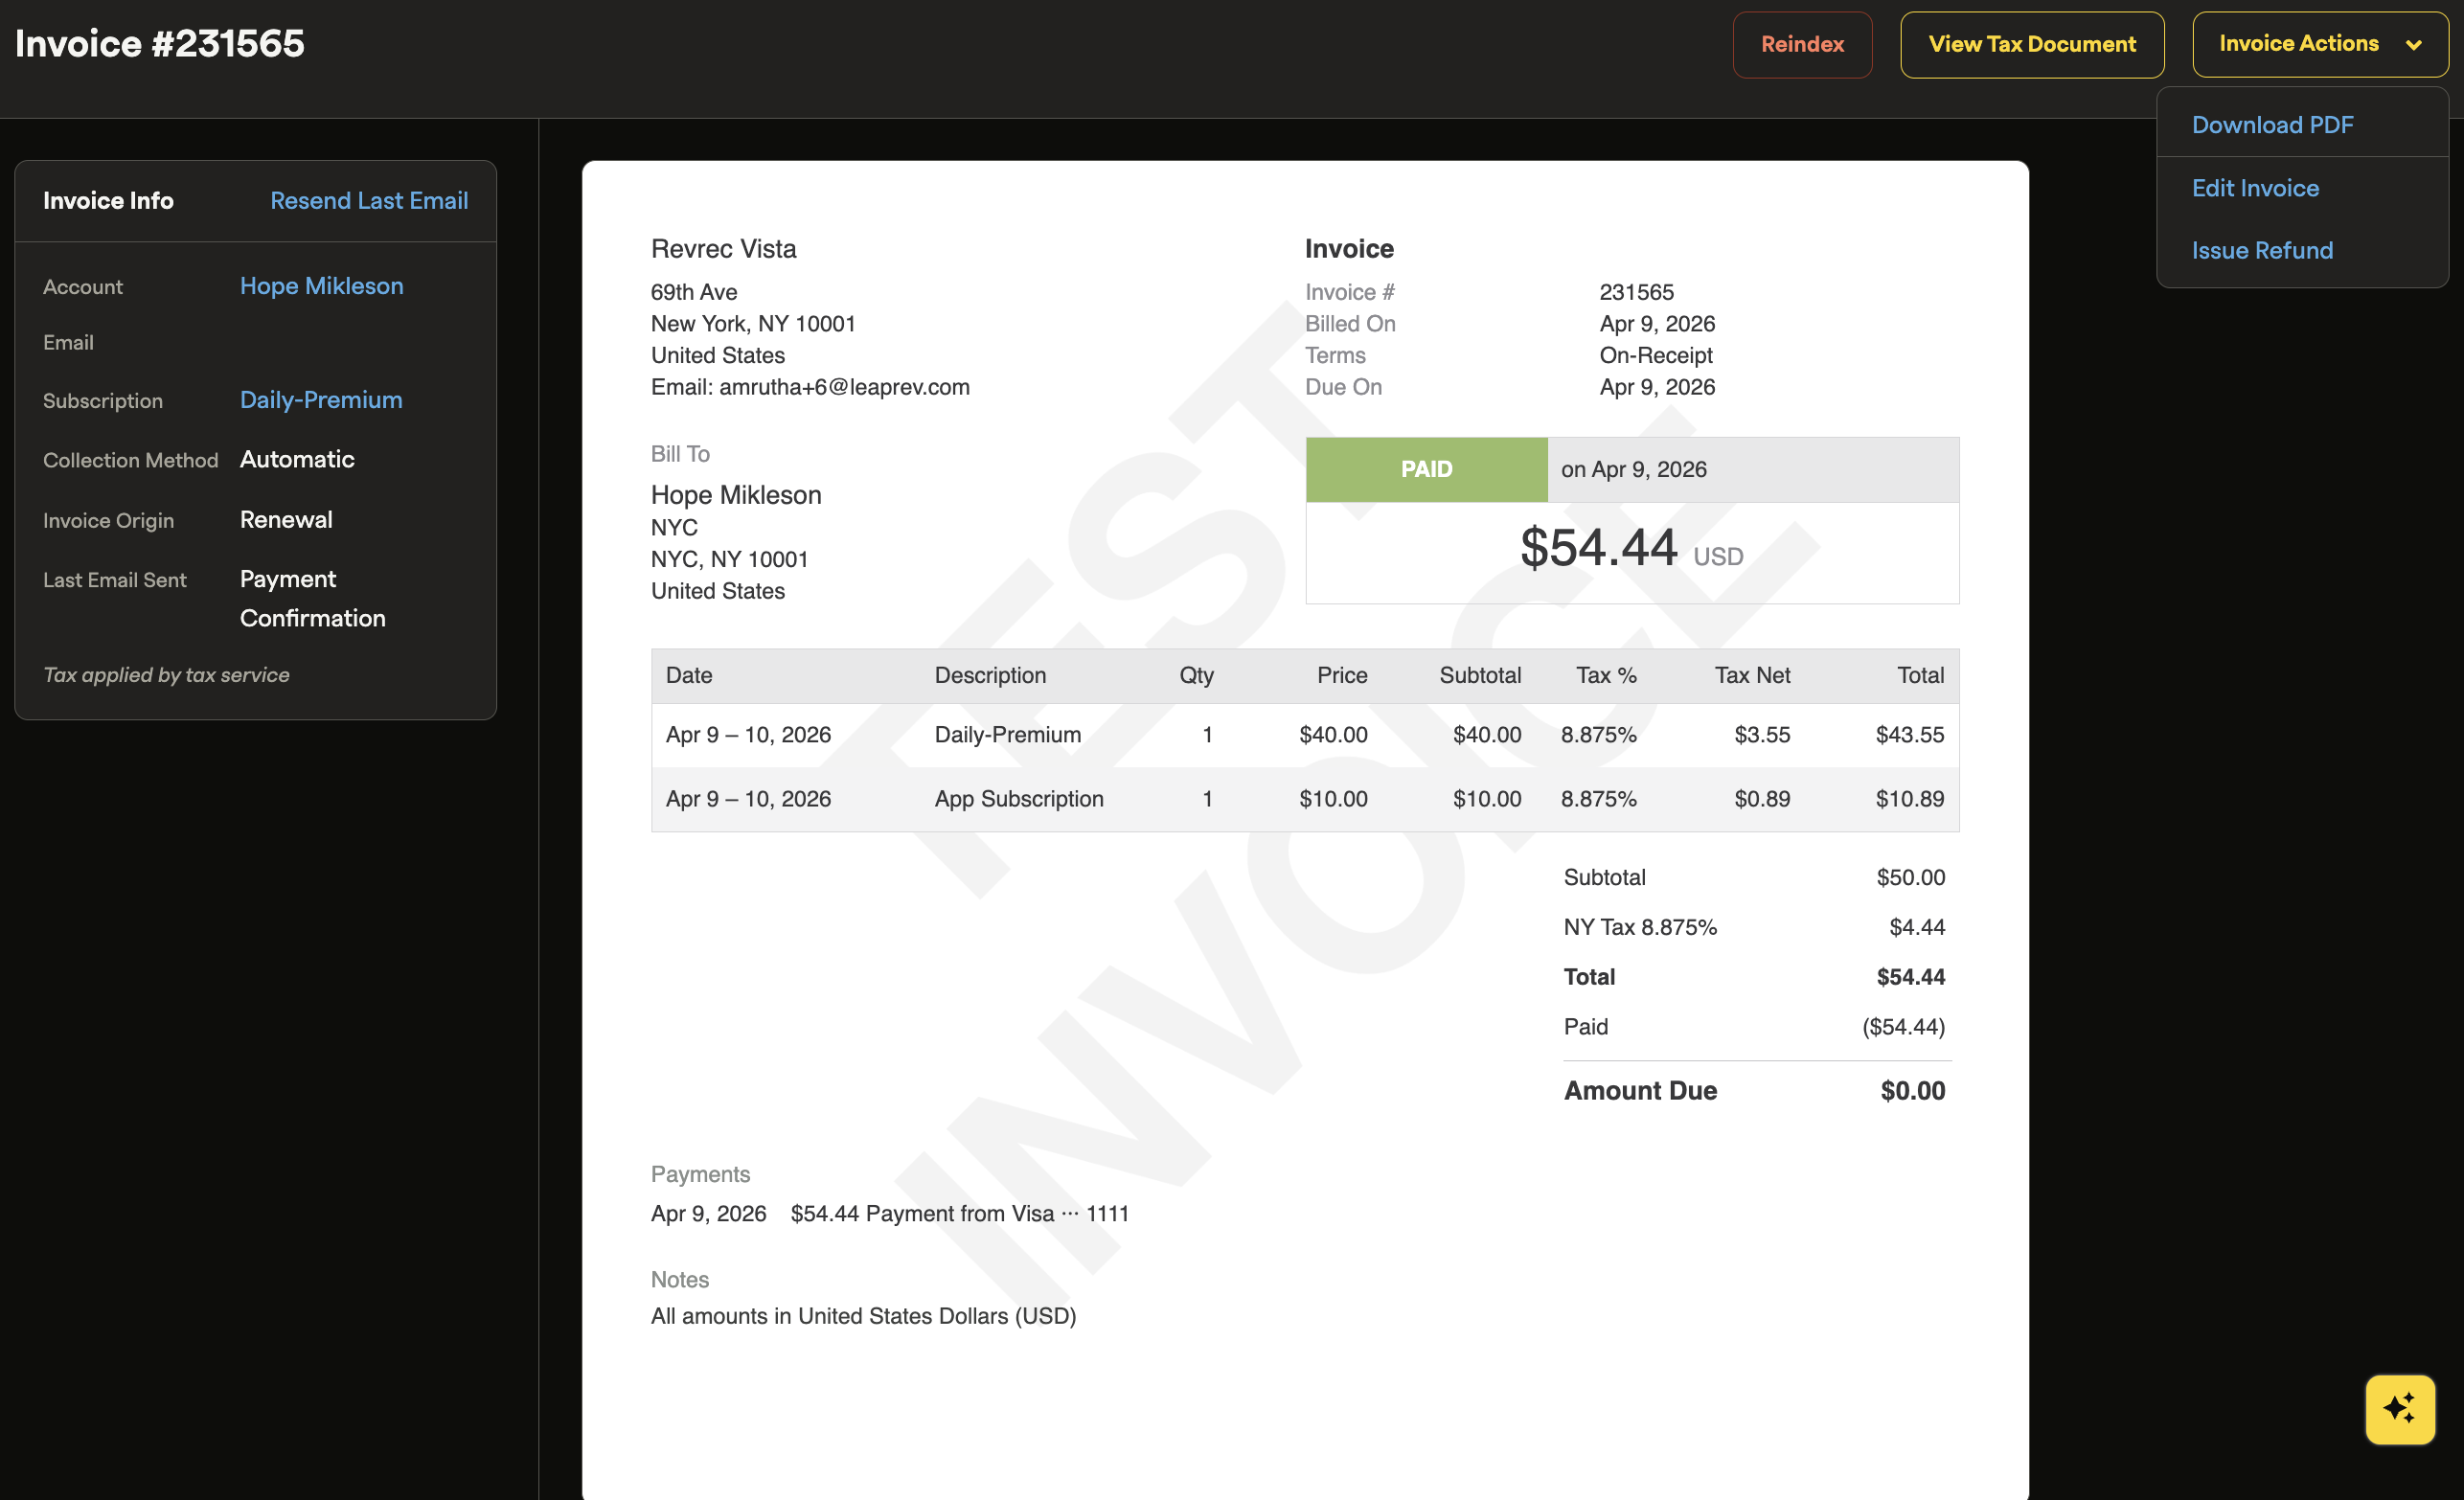Click the green PAID status badge
This screenshot has height=1500, width=2464.
click(1425, 469)
